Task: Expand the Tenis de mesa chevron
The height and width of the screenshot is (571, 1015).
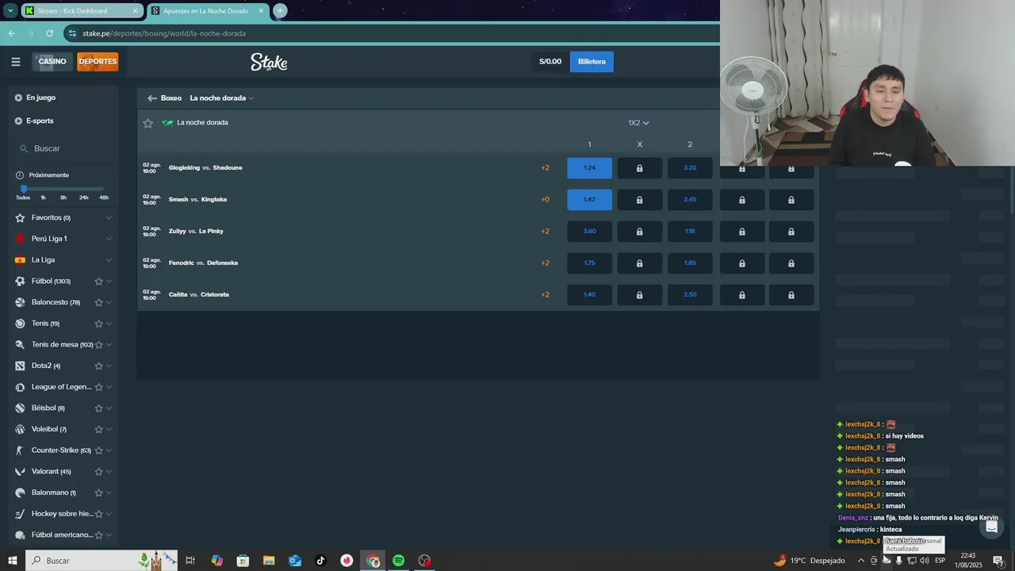Action: pyautogui.click(x=109, y=345)
